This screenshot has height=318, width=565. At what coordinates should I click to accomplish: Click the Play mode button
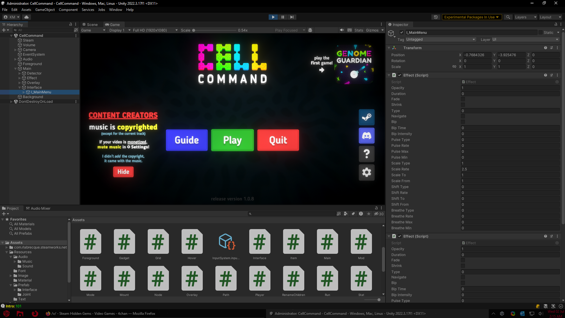click(273, 17)
